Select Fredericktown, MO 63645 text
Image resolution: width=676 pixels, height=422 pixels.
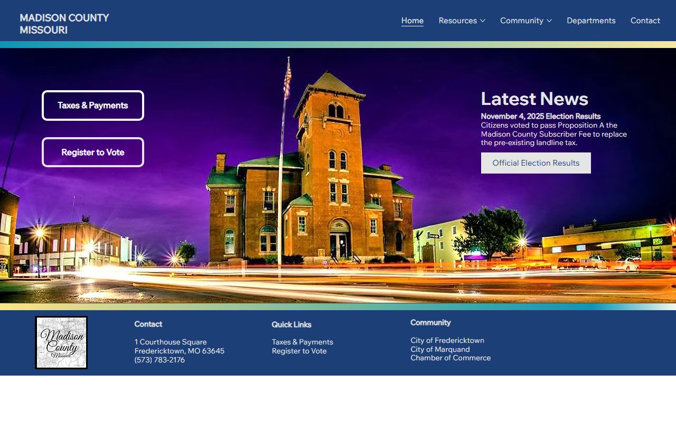click(180, 351)
